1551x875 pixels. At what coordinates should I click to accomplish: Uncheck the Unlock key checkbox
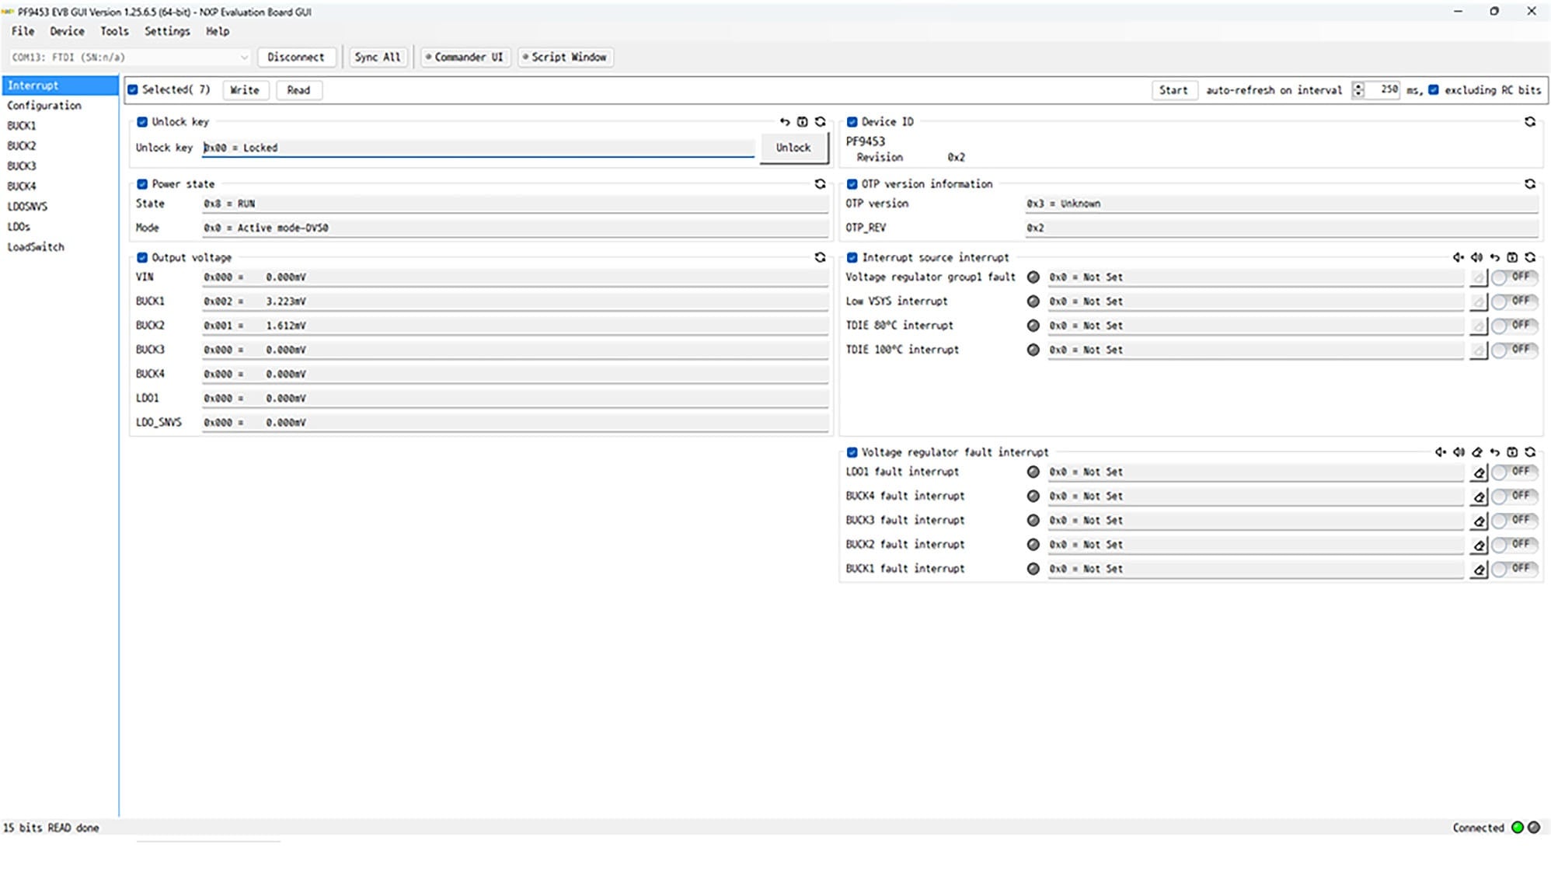pos(142,121)
